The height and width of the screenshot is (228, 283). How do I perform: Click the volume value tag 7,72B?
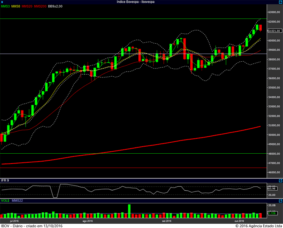click(x=272, y=213)
